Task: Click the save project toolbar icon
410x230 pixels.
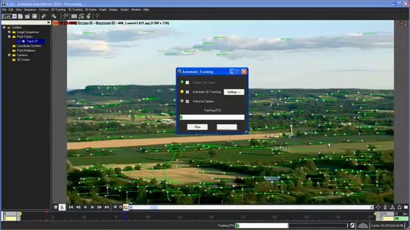Action: [35, 16]
